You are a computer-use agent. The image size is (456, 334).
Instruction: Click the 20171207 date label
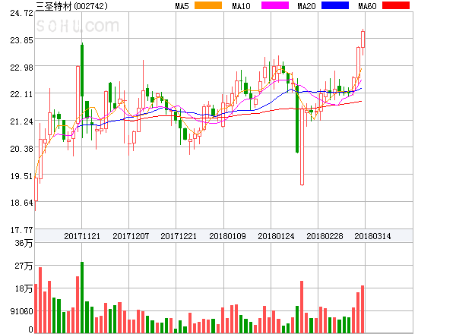pyautogui.click(x=131, y=236)
